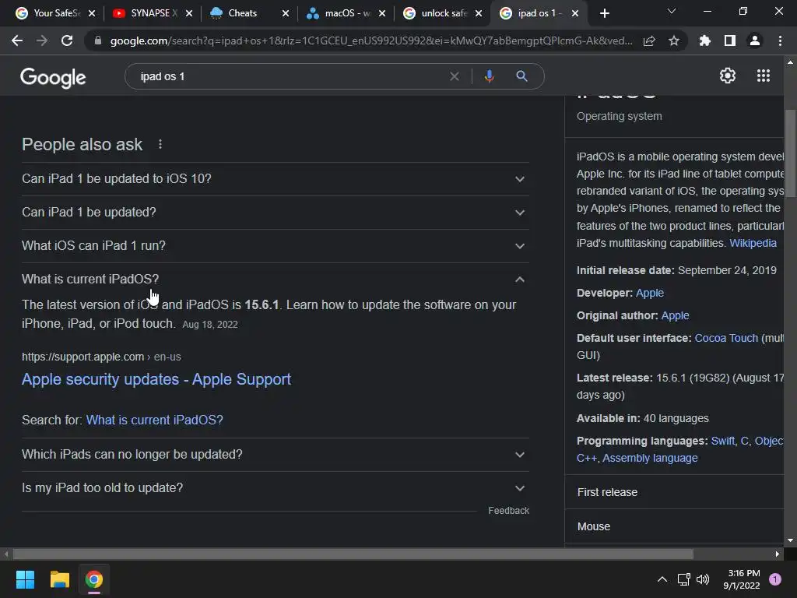Open the Chrome profile avatar

(x=755, y=40)
